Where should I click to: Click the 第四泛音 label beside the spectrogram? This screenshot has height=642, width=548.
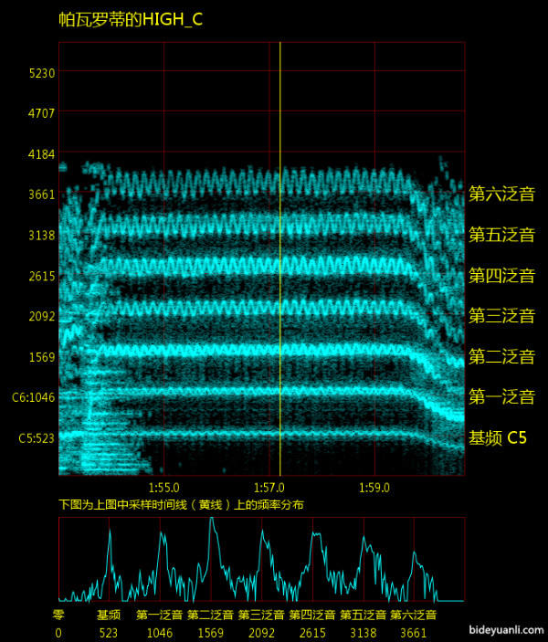501,276
